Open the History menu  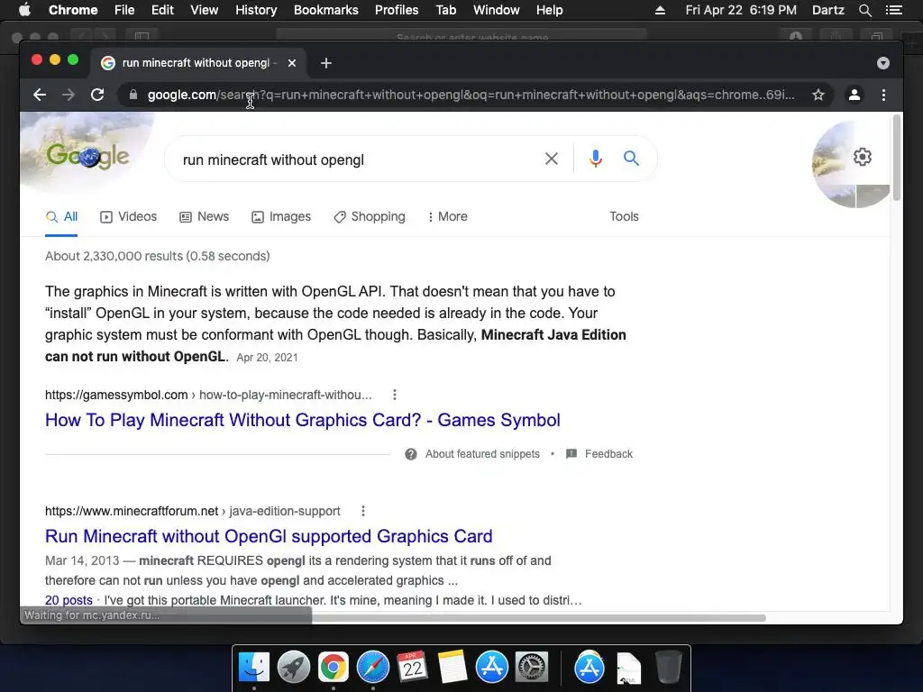point(256,10)
